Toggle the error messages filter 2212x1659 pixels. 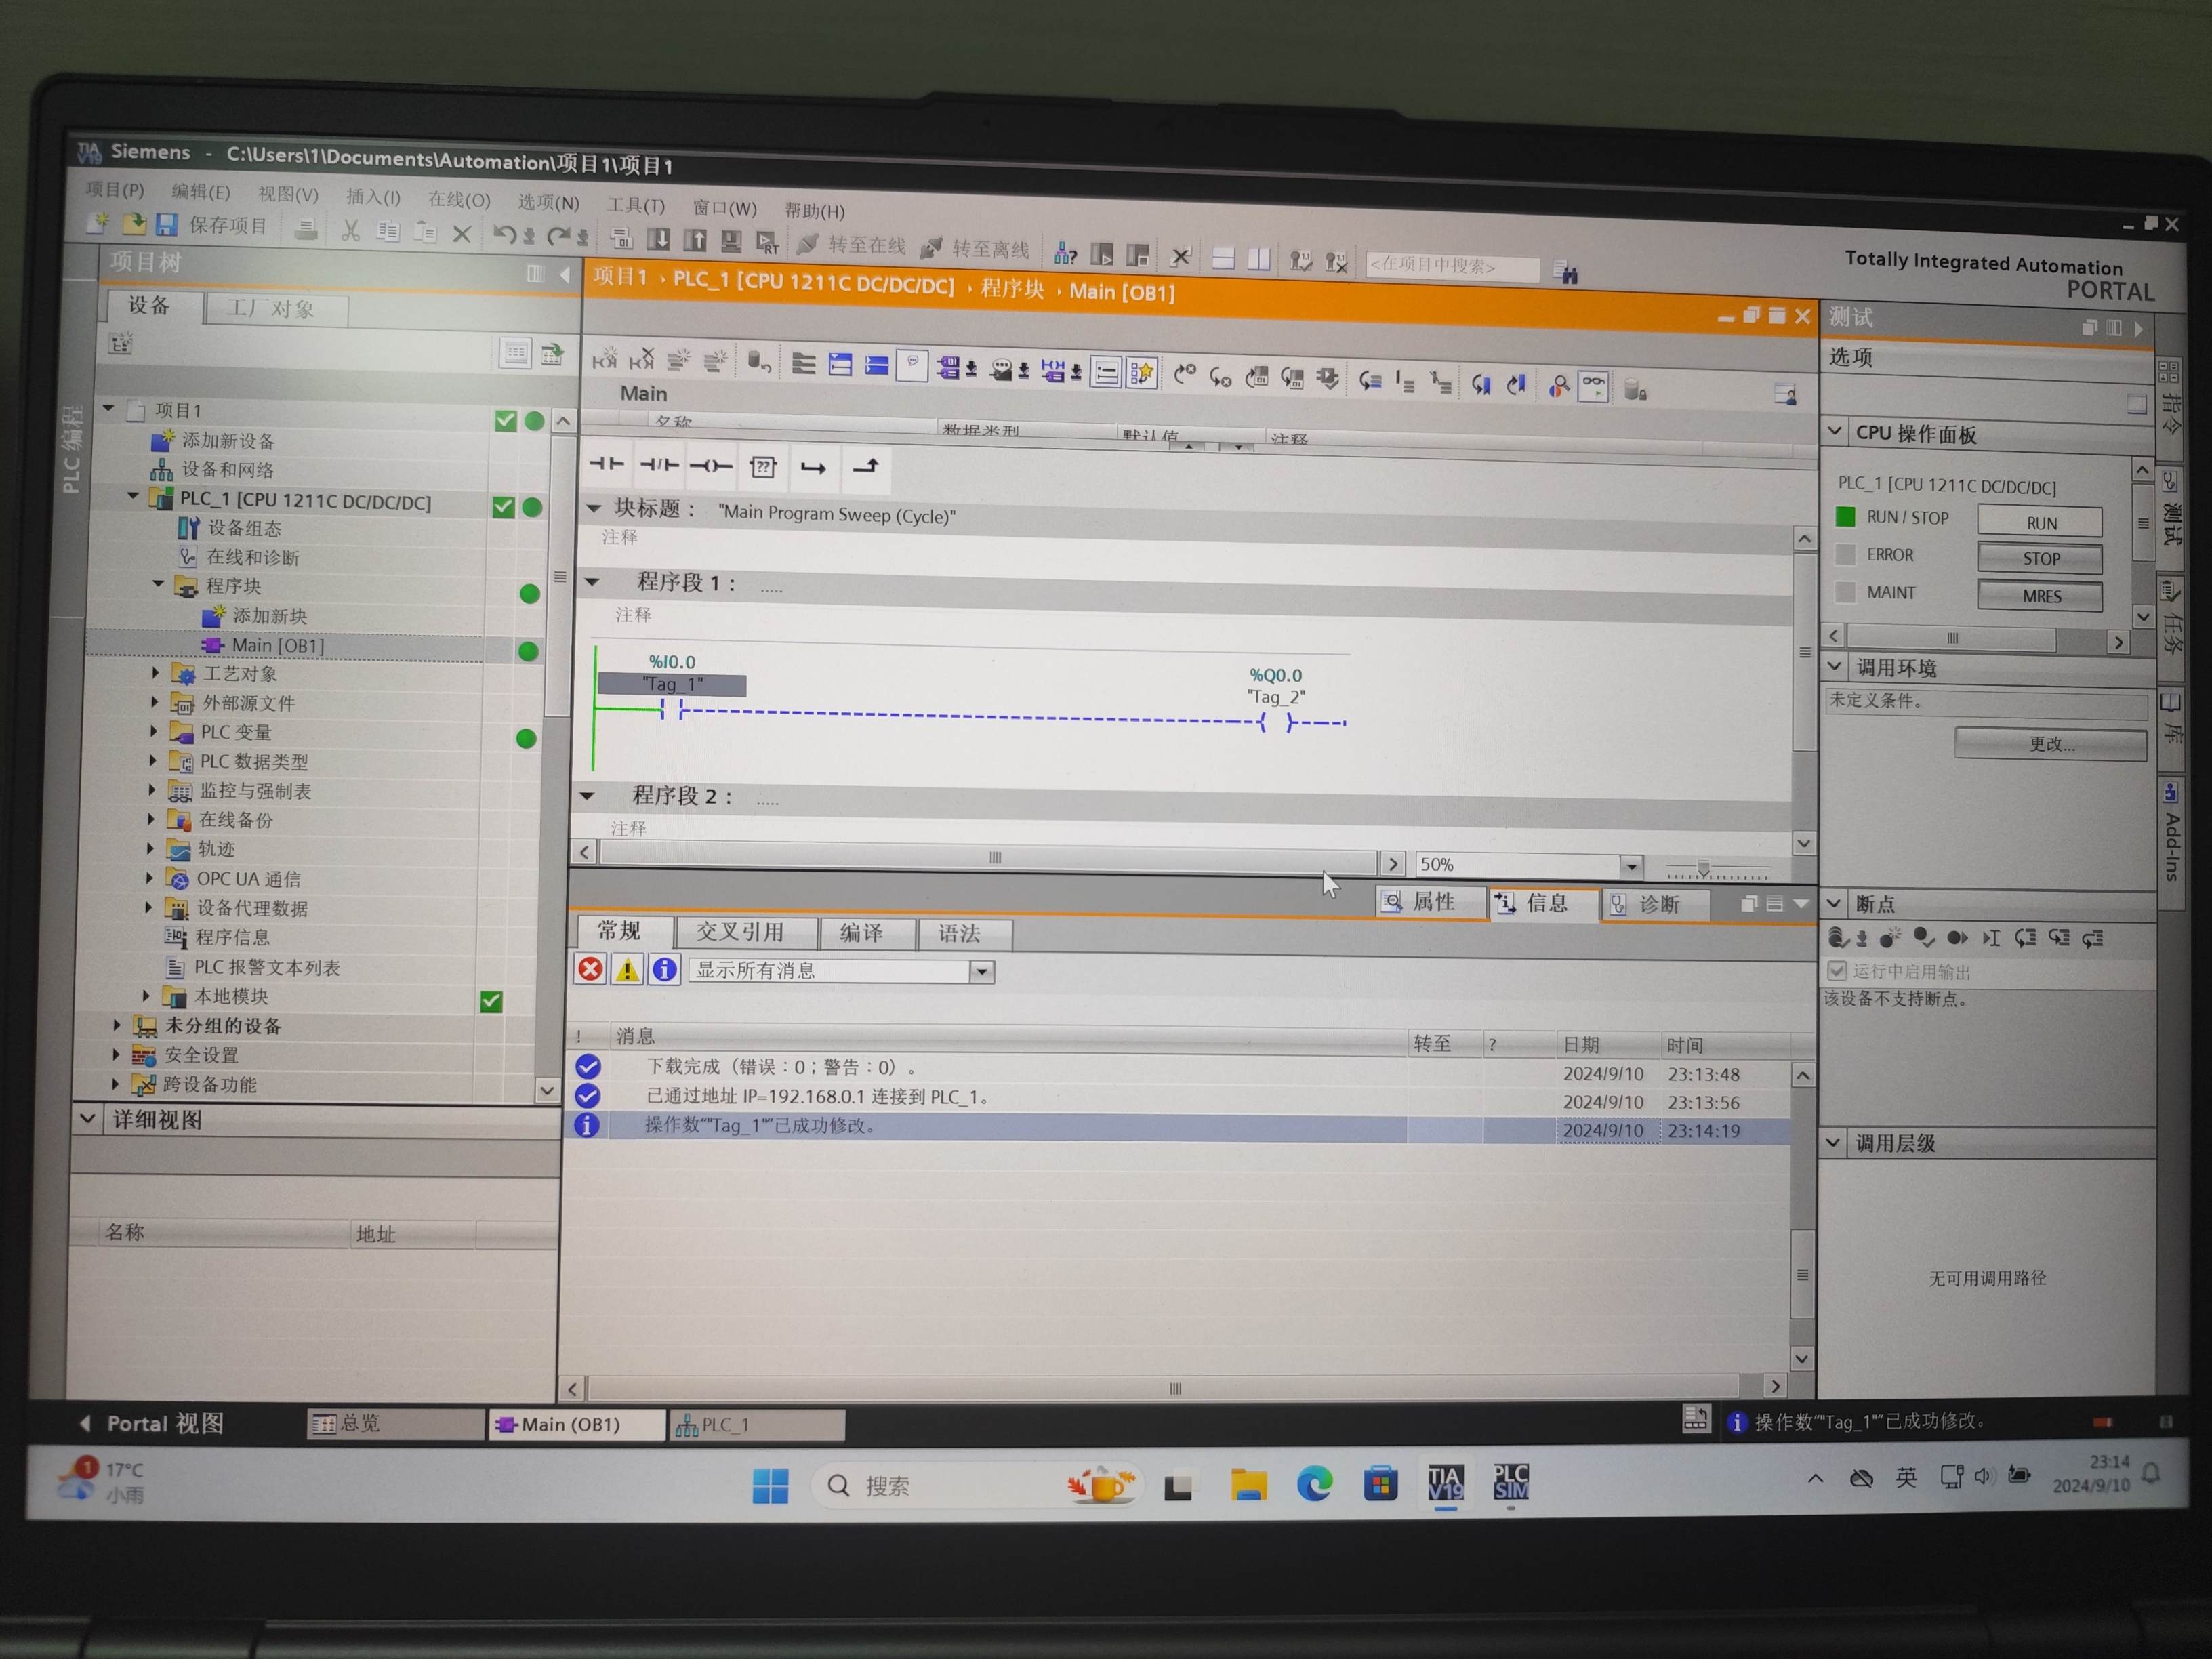pyautogui.click(x=591, y=968)
